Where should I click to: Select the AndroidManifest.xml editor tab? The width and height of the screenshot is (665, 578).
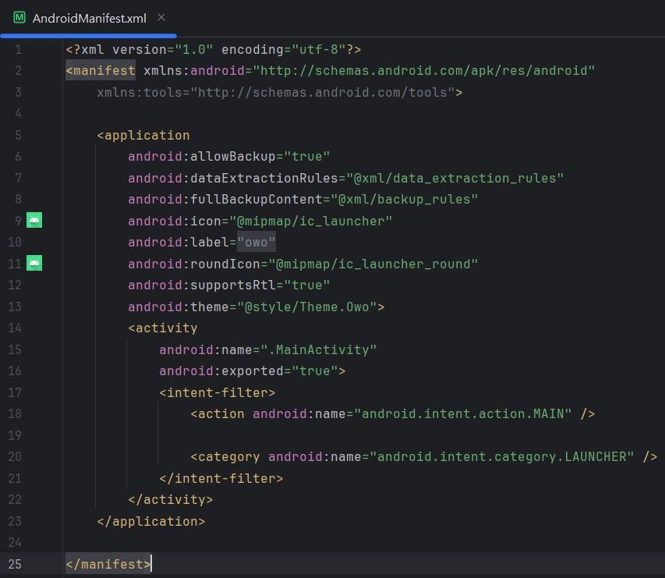89,18
